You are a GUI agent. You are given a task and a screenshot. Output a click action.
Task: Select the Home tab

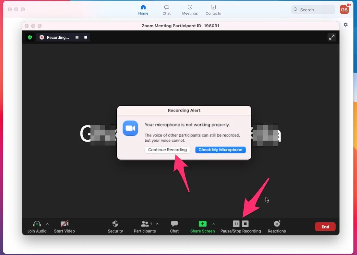[143, 9]
